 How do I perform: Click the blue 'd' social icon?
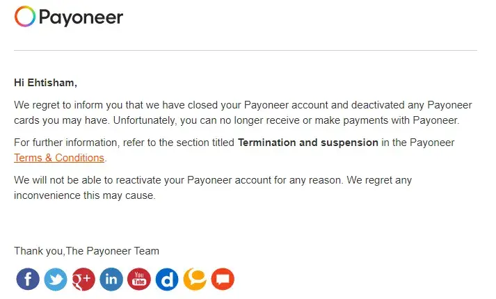point(167,280)
